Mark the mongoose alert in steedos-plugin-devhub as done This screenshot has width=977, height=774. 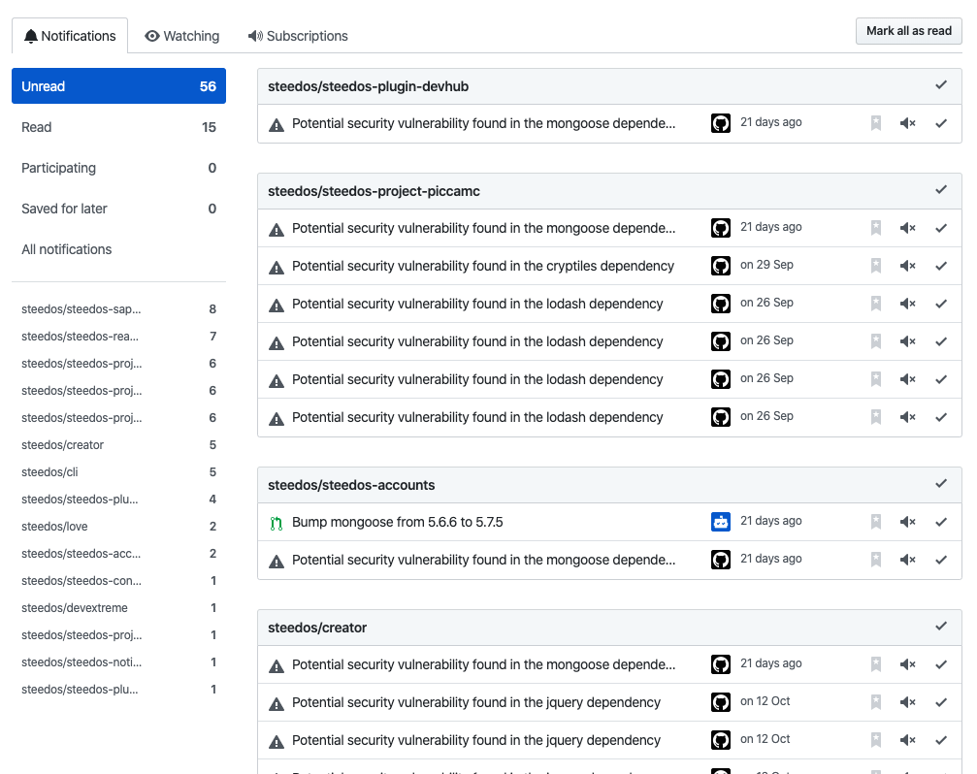point(941,122)
